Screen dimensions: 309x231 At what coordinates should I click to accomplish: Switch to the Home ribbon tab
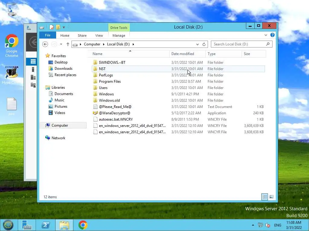[x=65, y=35]
